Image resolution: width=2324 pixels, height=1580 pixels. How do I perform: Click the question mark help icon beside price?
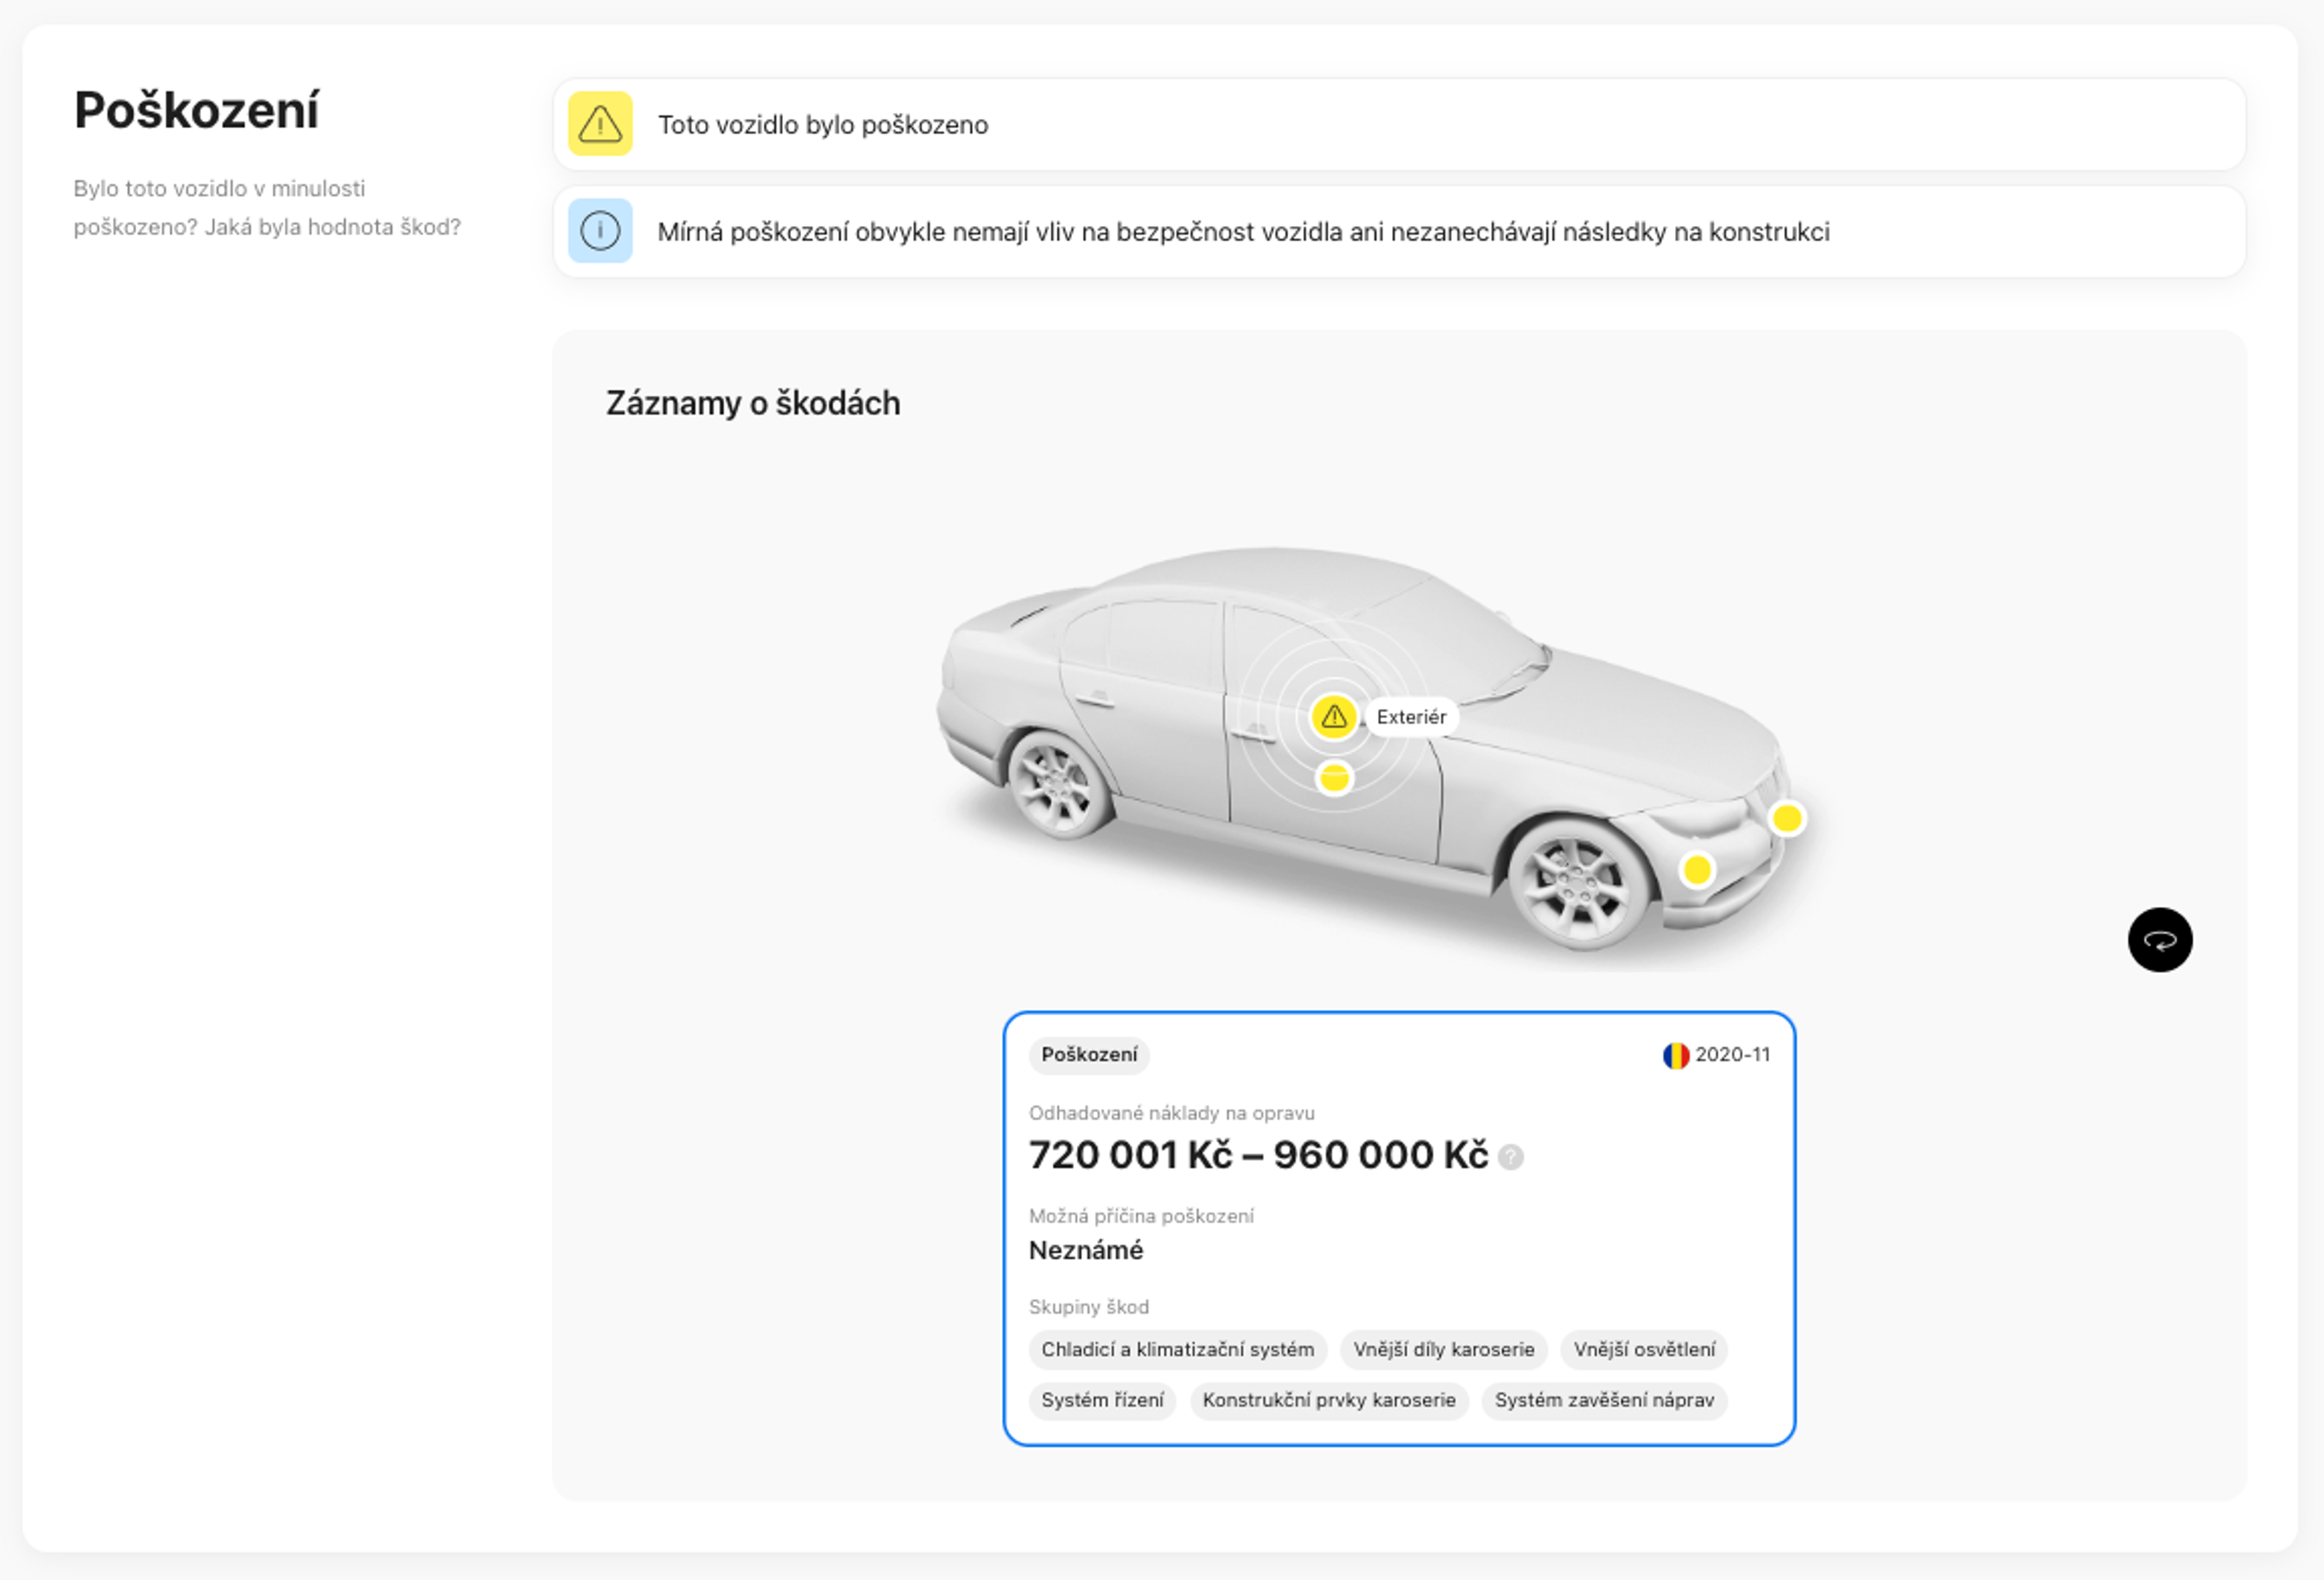pos(1511,1157)
